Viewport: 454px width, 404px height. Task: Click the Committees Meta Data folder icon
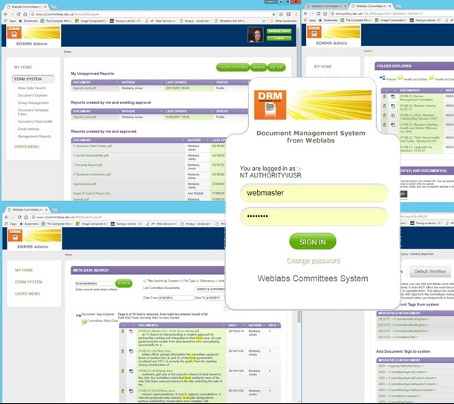[82, 321]
